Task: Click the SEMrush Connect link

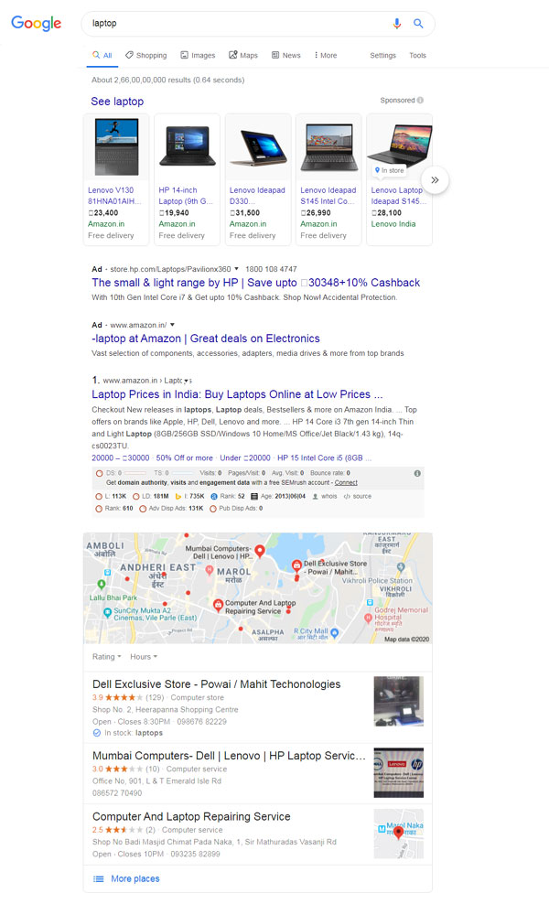Action: coord(346,482)
